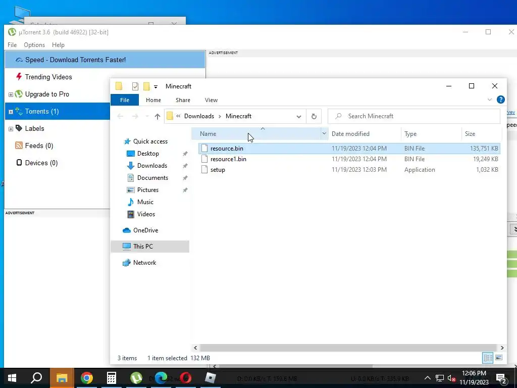
Task: Open Pictures in navigation pane
Action: pos(148,190)
